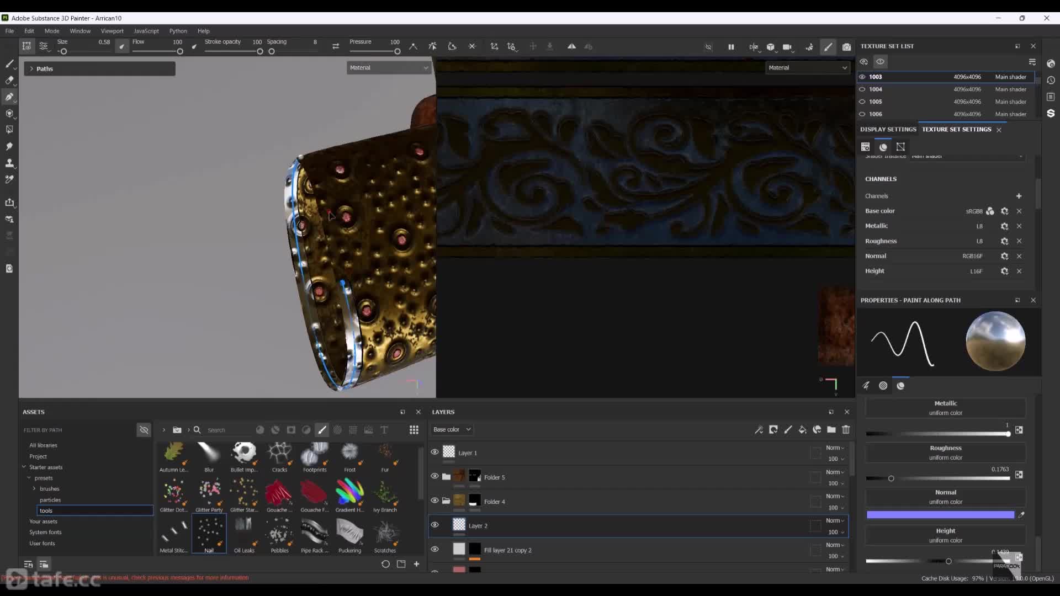Hide Layer 1 in Layers panel
The width and height of the screenshot is (1060, 596).
tap(435, 452)
